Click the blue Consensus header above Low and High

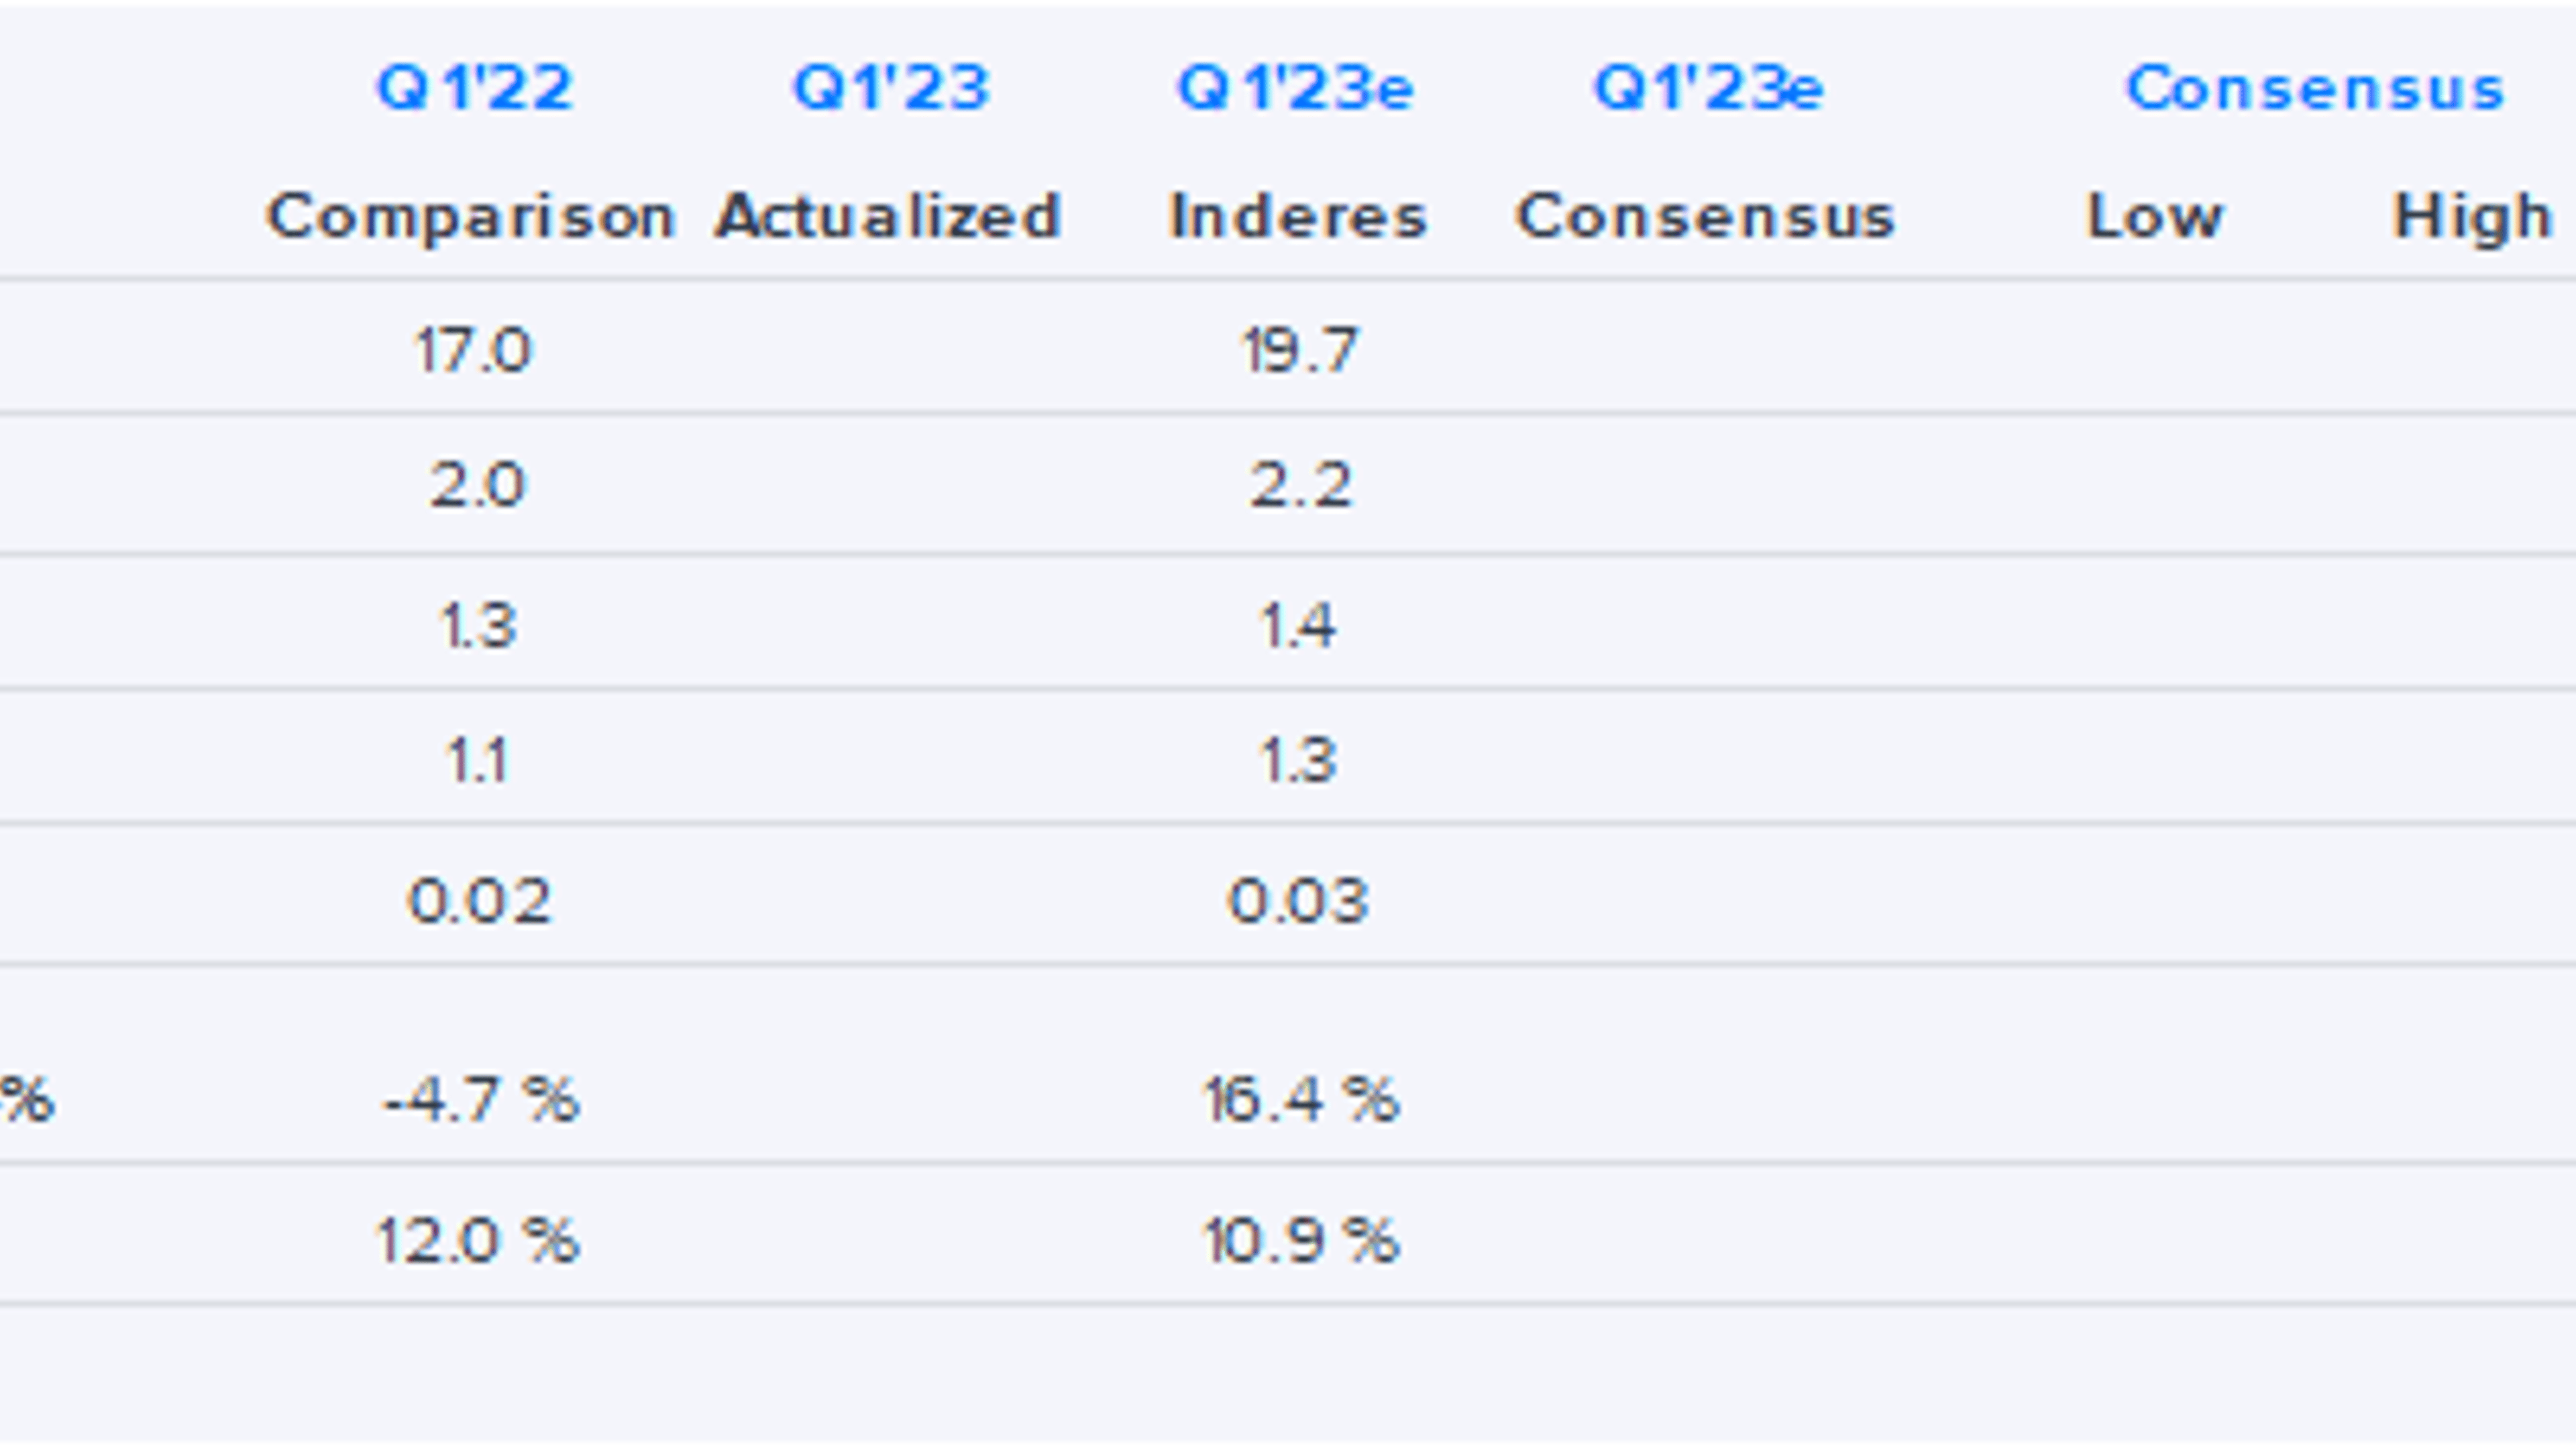pos(2315,88)
